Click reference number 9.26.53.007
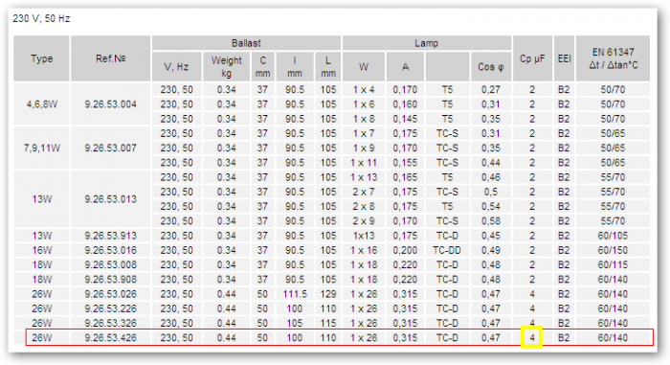This screenshot has height=365, width=670. pos(110,148)
